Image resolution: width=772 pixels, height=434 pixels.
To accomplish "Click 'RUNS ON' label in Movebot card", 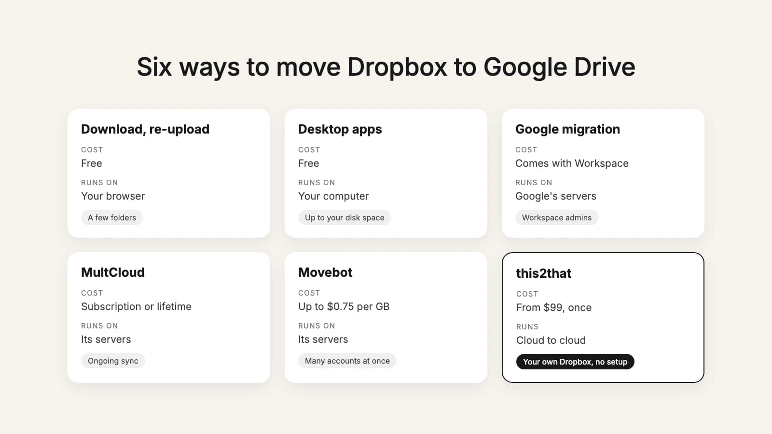I will [x=317, y=326].
